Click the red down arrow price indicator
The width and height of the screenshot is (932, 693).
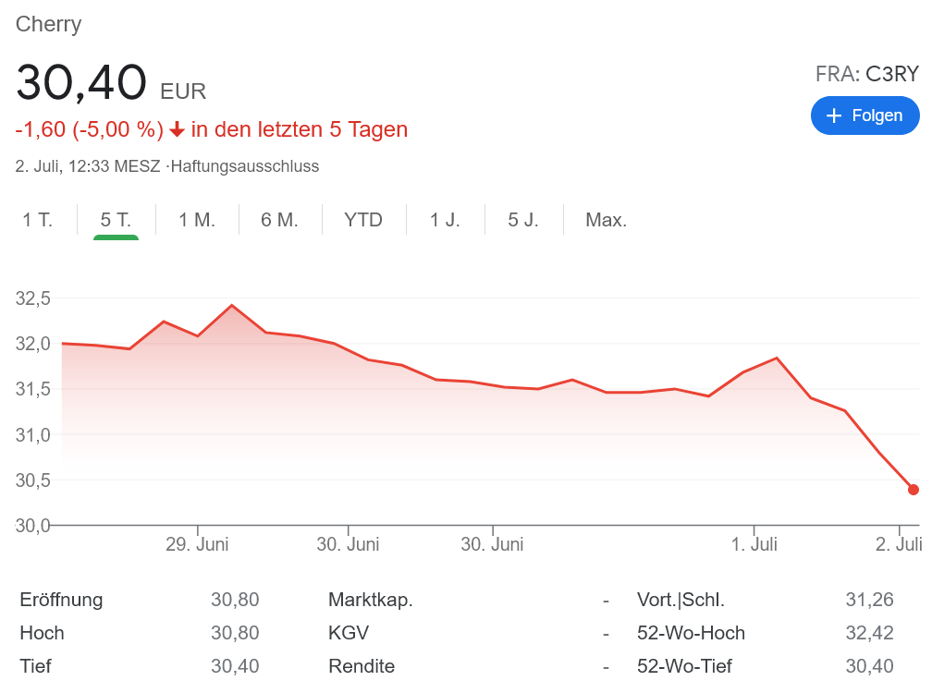(x=177, y=130)
